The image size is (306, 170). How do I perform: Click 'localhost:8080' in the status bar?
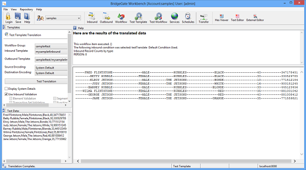coord(268,166)
